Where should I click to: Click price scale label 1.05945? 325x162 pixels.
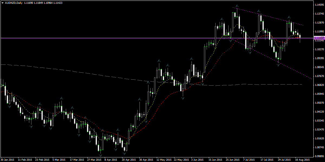(x=320, y=94)
